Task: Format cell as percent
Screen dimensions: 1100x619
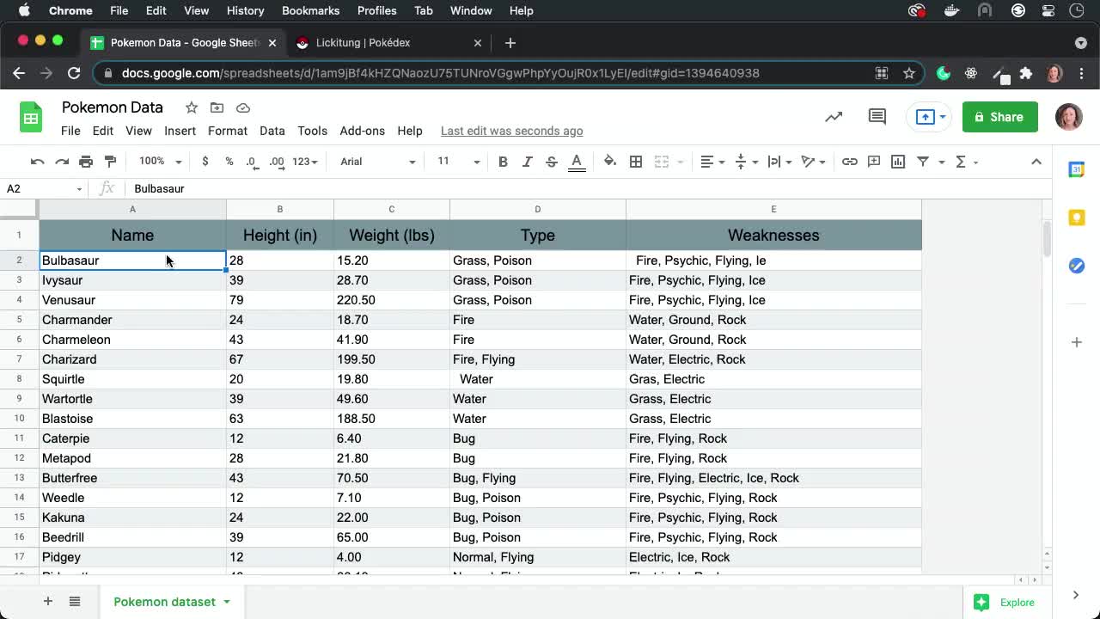Action: click(229, 162)
